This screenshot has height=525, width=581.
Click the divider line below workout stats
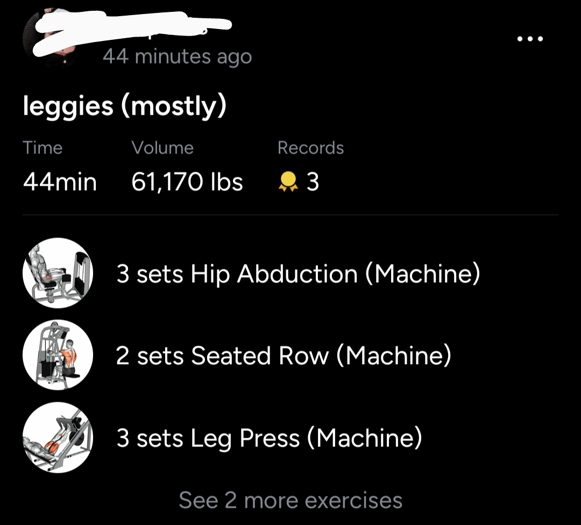click(290, 215)
